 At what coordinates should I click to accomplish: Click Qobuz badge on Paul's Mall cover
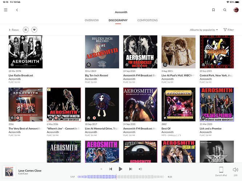165,65
